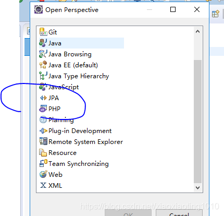Click the Git perspective icon
This screenshot has width=224, height=216.
[43, 32]
